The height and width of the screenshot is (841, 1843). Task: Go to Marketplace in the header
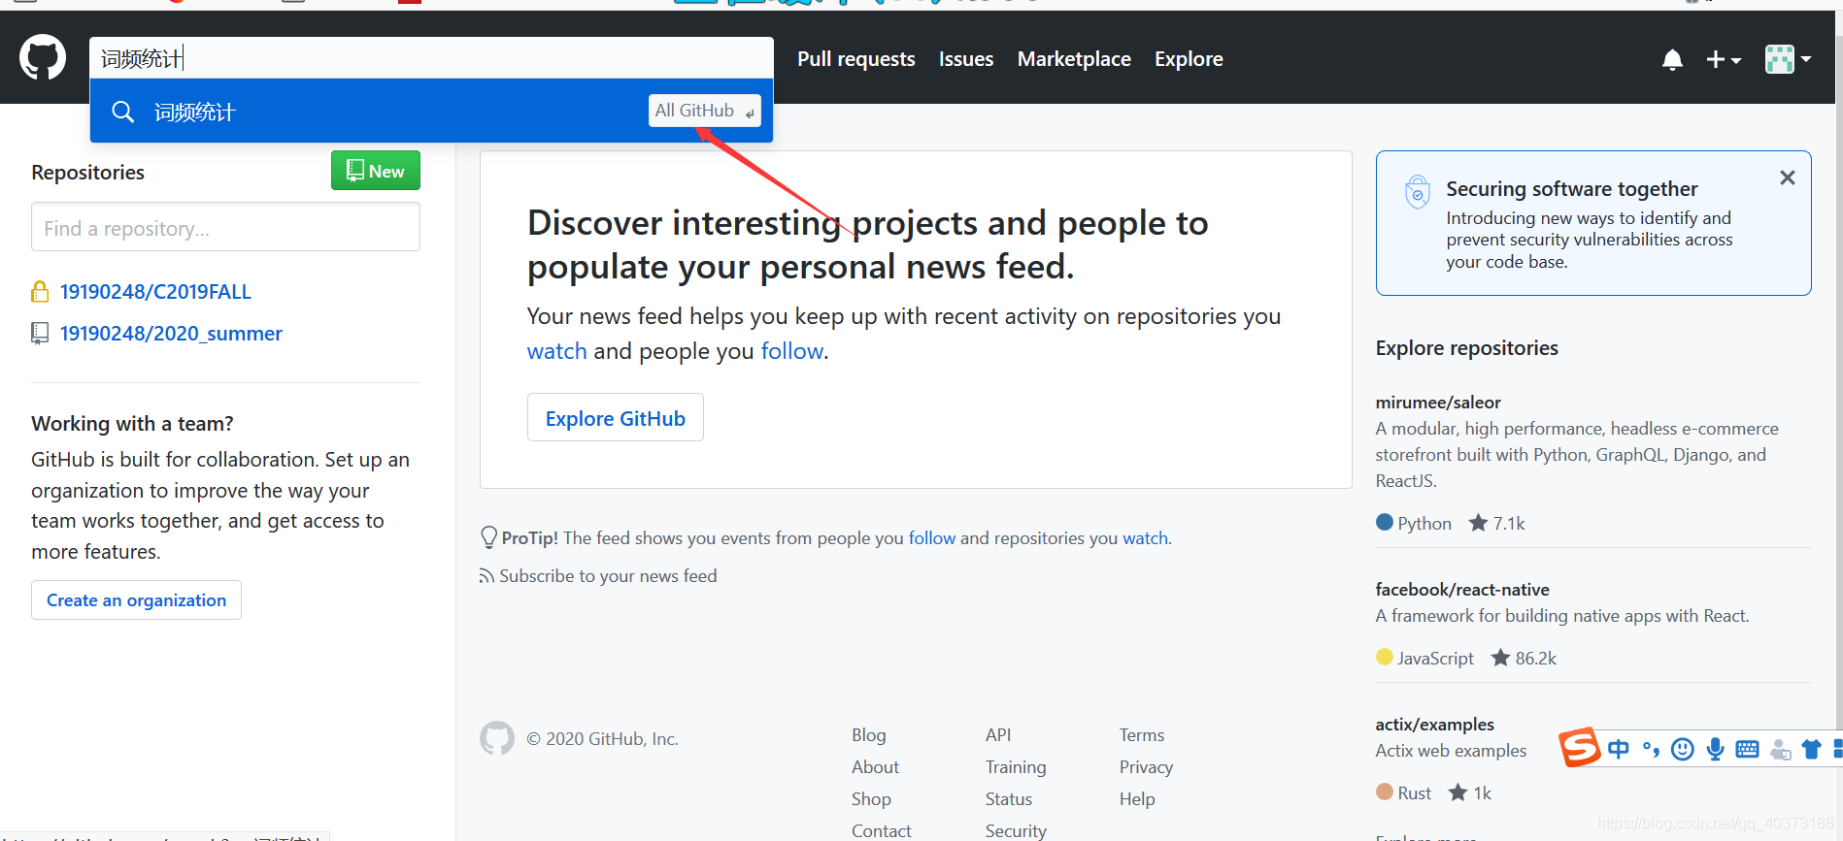tap(1074, 59)
